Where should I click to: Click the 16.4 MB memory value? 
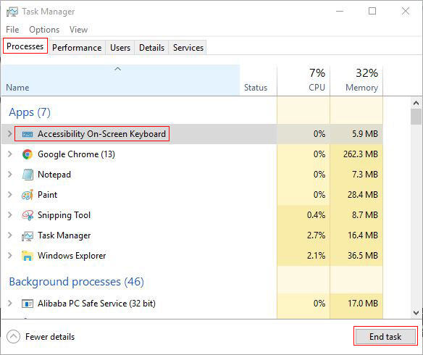point(363,235)
